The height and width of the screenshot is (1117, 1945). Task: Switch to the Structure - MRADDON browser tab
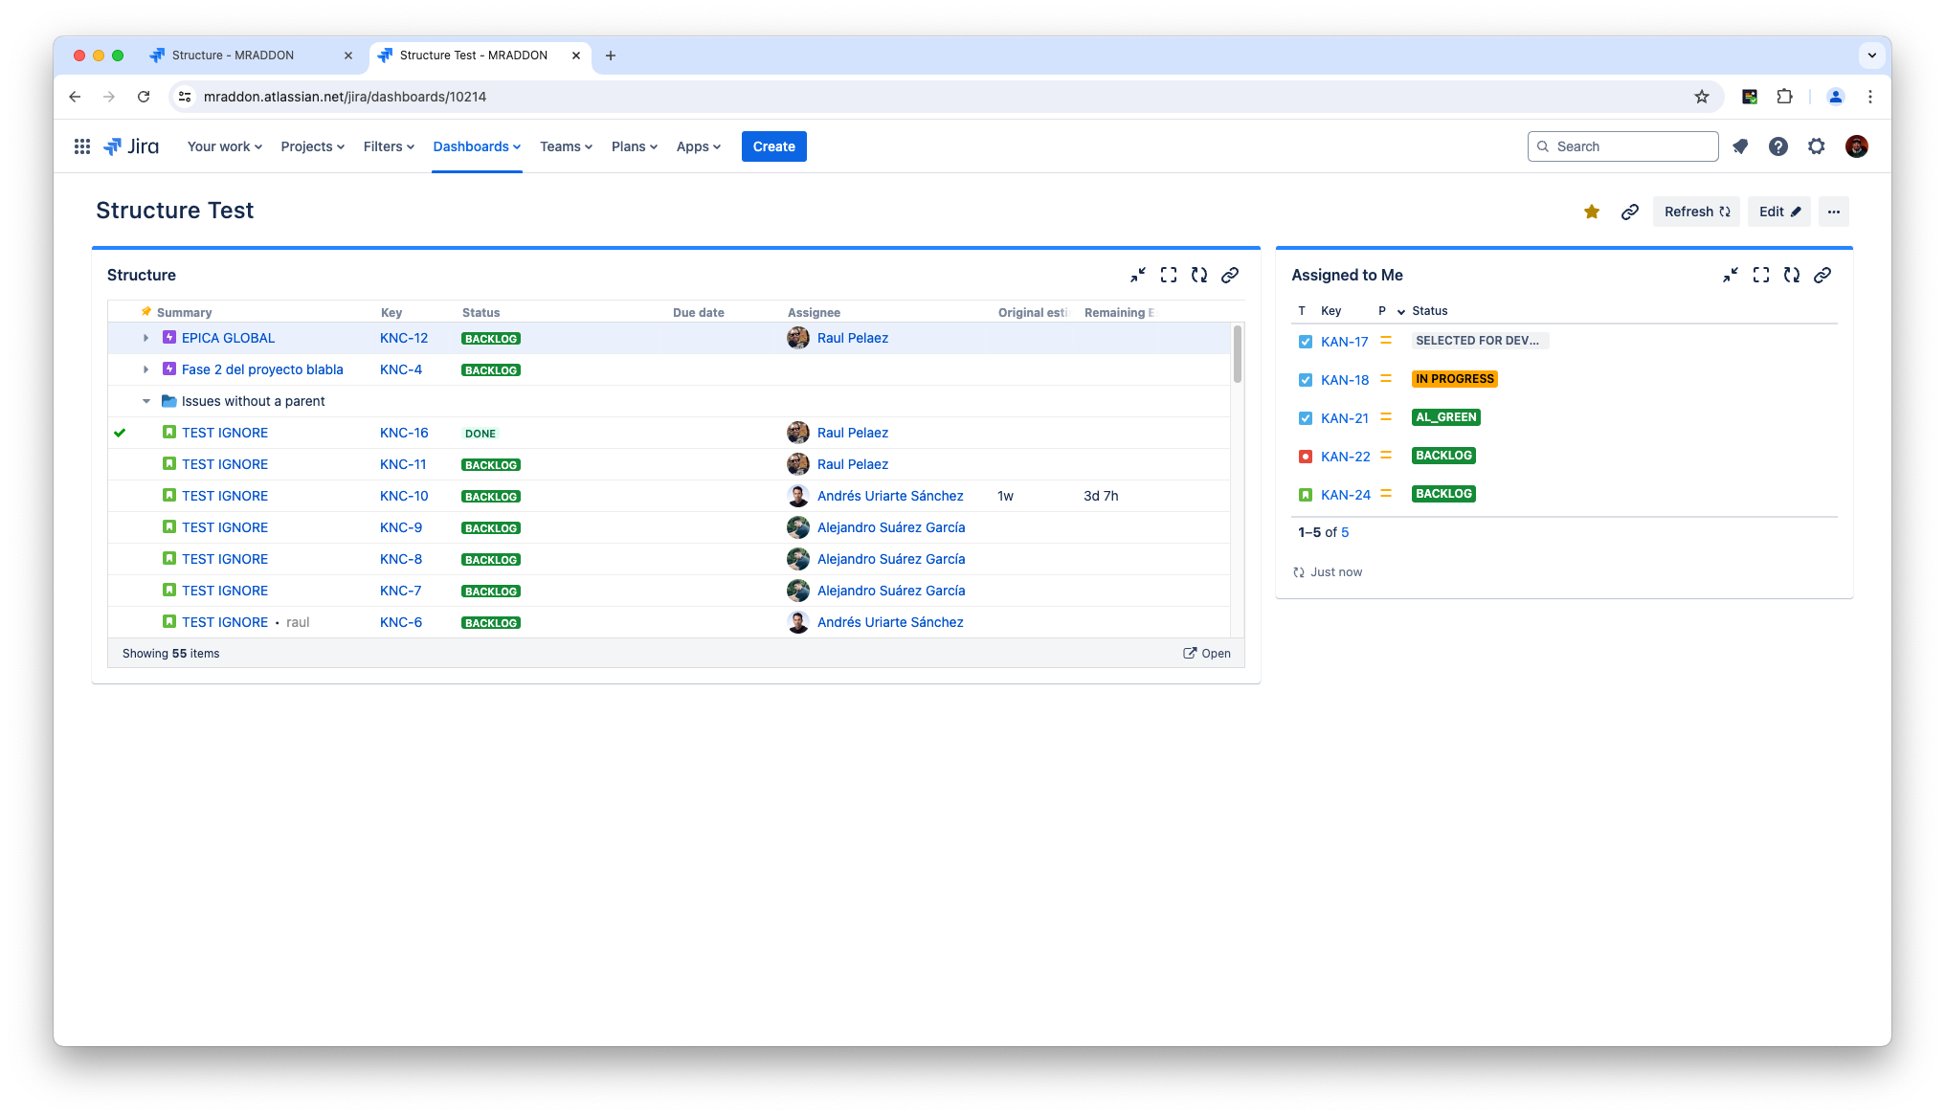tap(233, 56)
